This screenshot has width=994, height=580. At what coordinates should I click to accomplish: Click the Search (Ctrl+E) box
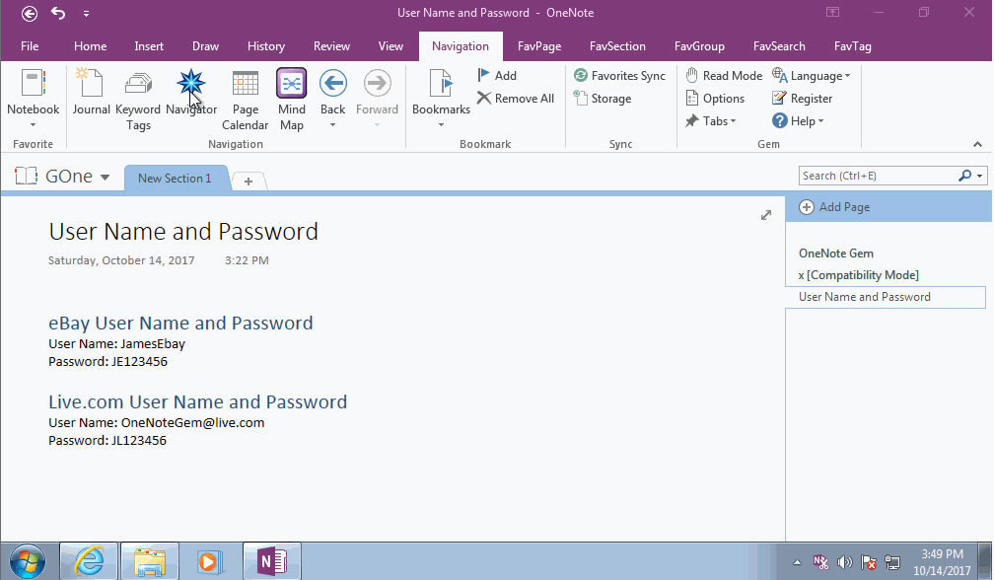tap(876, 176)
